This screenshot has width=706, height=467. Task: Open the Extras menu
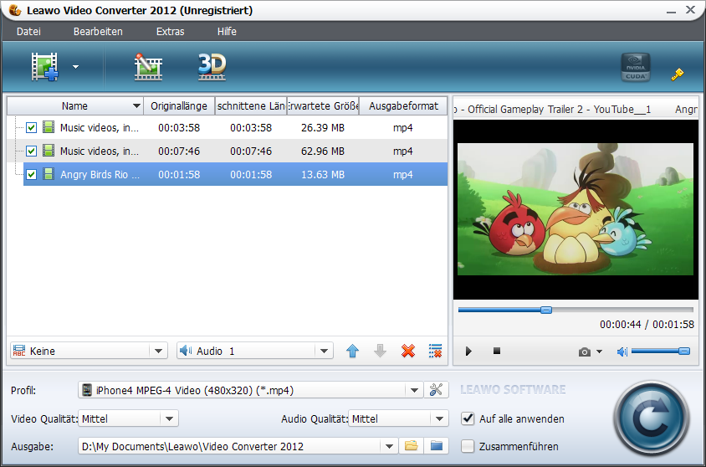click(x=170, y=32)
